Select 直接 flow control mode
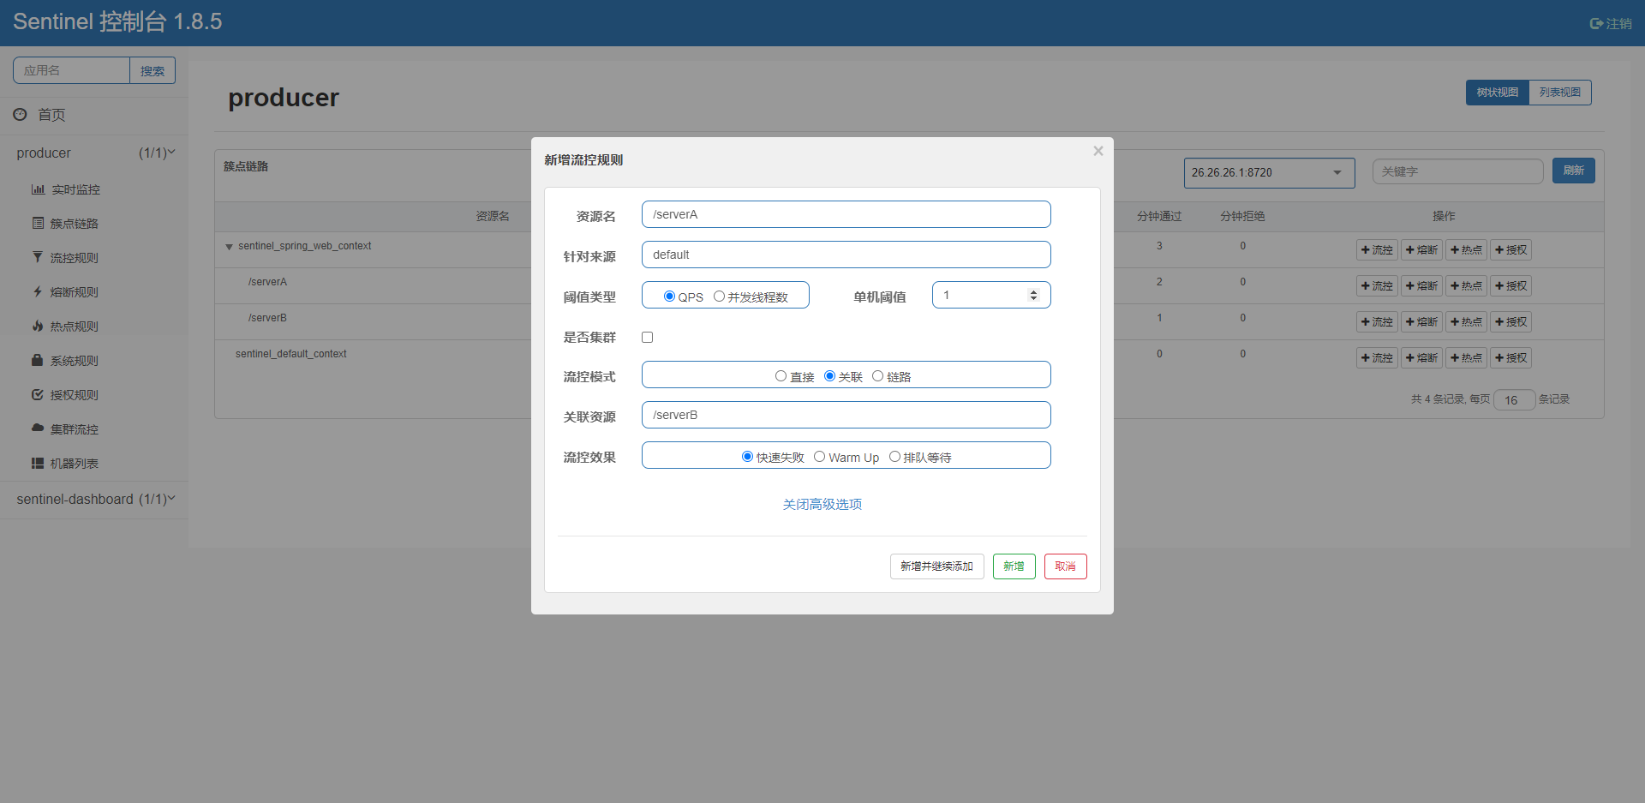1645x803 pixels. (x=781, y=376)
